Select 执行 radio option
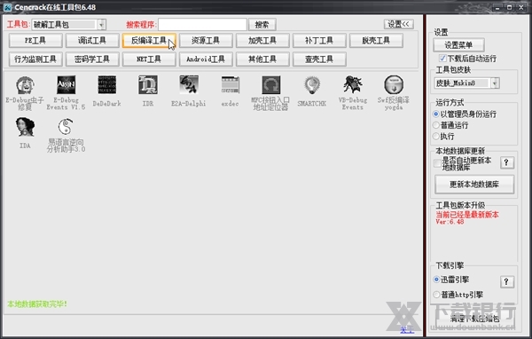Viewport: 532px width, 339px height. click(436, 137)
